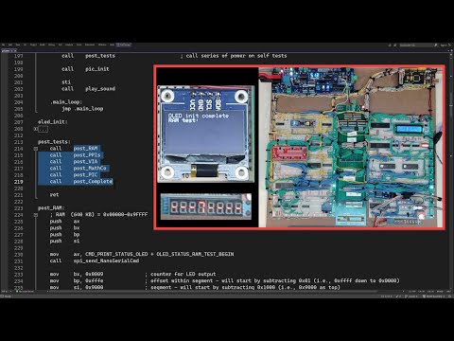
Task: Click 'spi_send_NanoSerialCmd' on line 231
Action: 106,260
